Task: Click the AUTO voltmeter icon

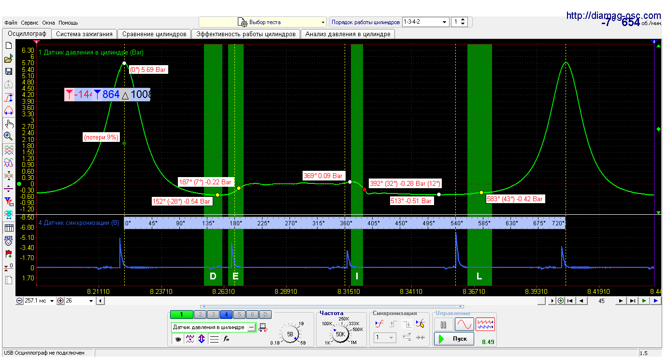Action: click(8, 240)
